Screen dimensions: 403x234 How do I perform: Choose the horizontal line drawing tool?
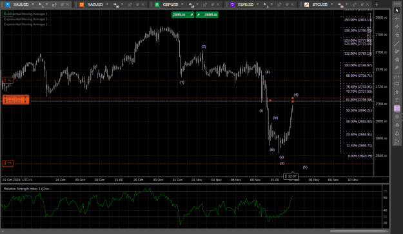[397, 35]
